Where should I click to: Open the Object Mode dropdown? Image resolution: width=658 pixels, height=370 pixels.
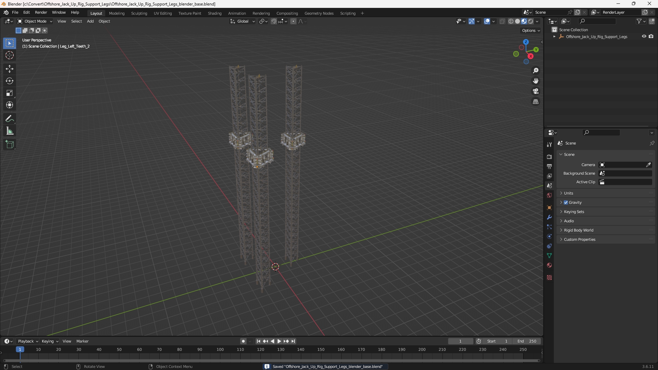pos(35,21)
